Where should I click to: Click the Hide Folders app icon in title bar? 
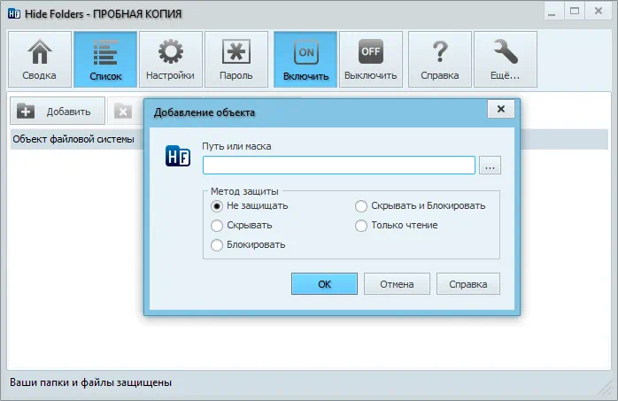tap(14, 14)
